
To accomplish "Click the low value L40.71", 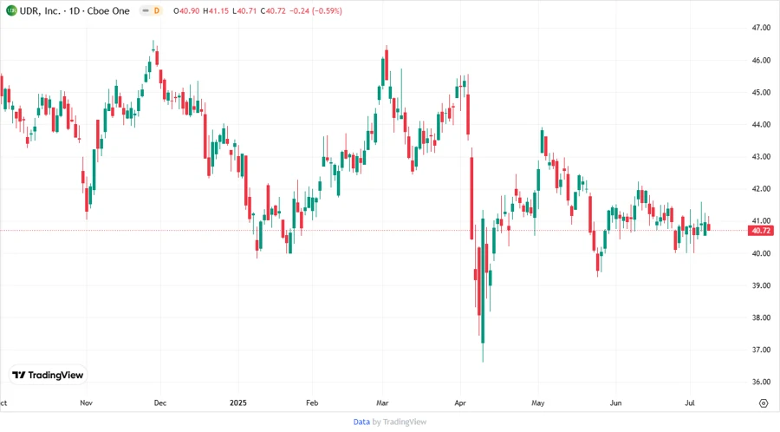I will point(244,10).
